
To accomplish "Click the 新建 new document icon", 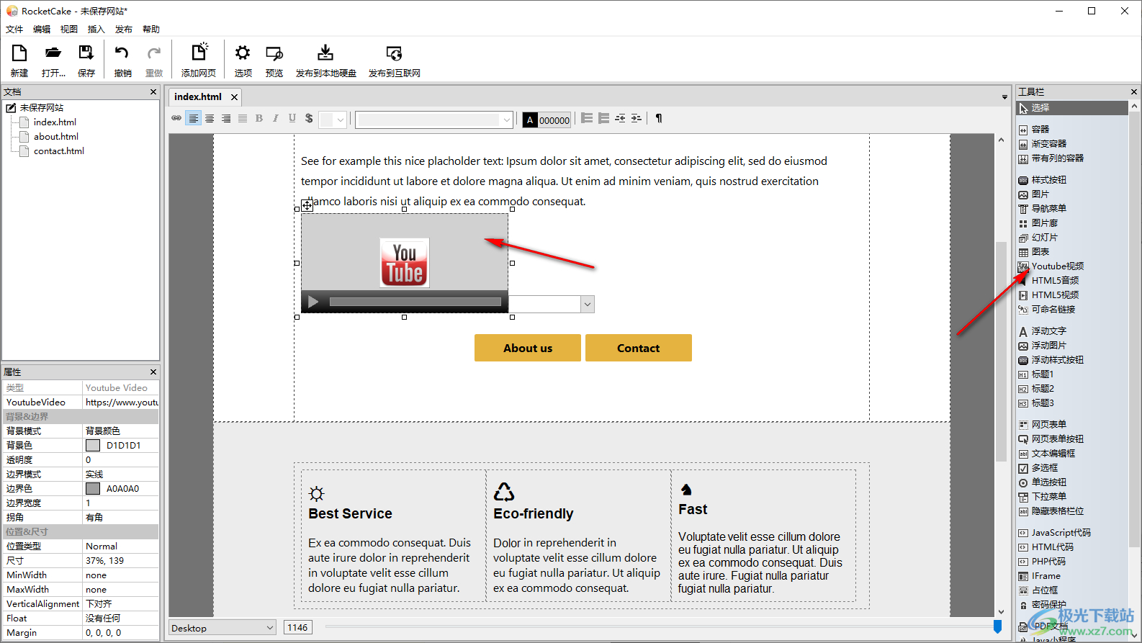I will click(x=19, y=53).
